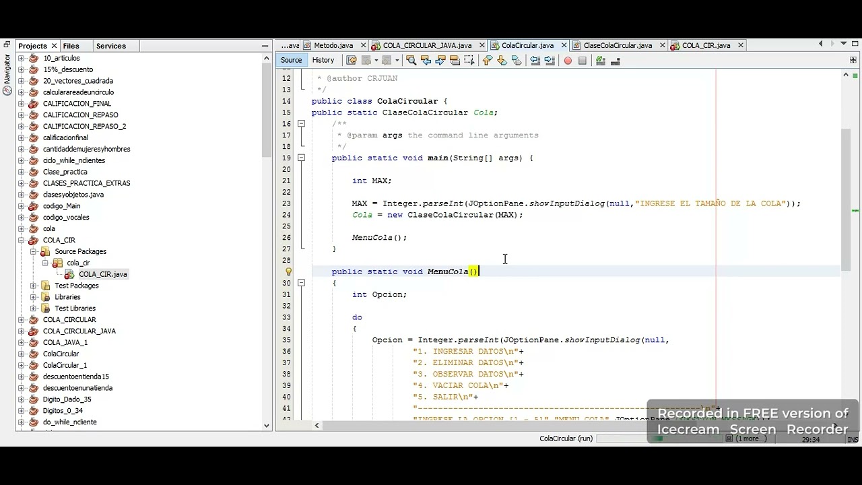Viewport: 862px width, 485px height.
Task: Toggle bookmark on current line
Action: pos(517,61)
